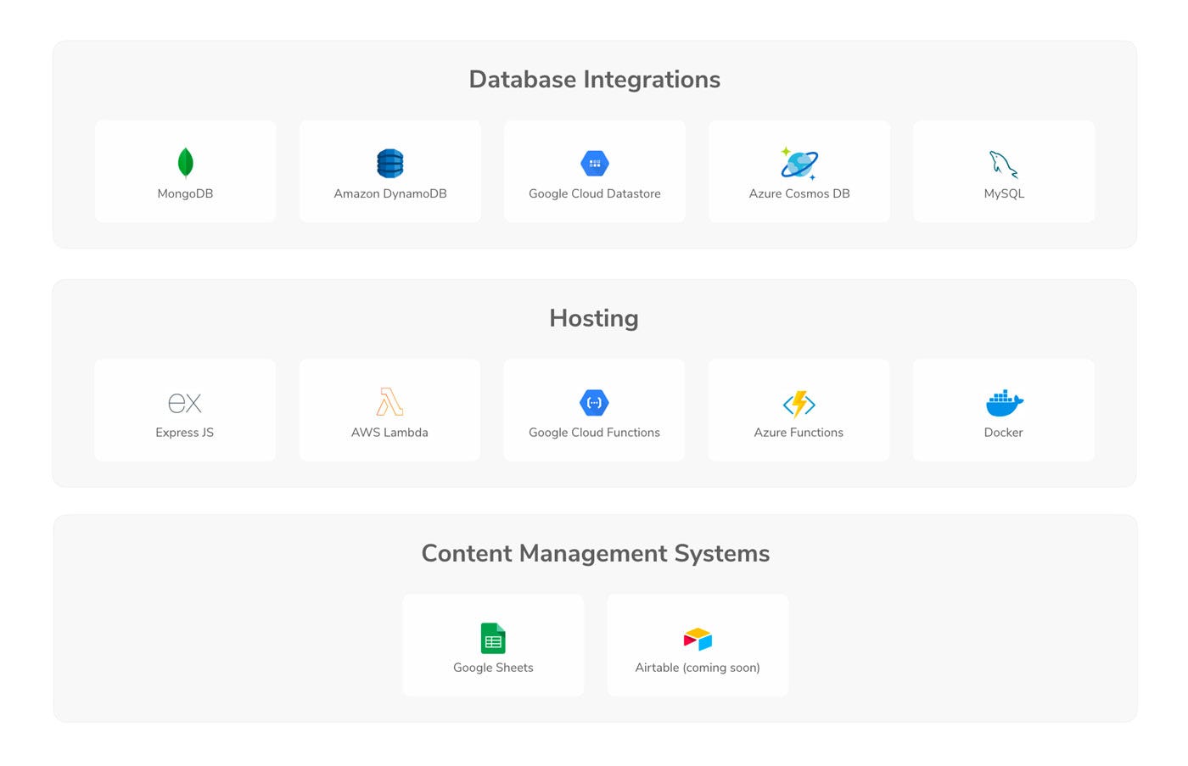Select the Google Sheets label

pos(493,668)
